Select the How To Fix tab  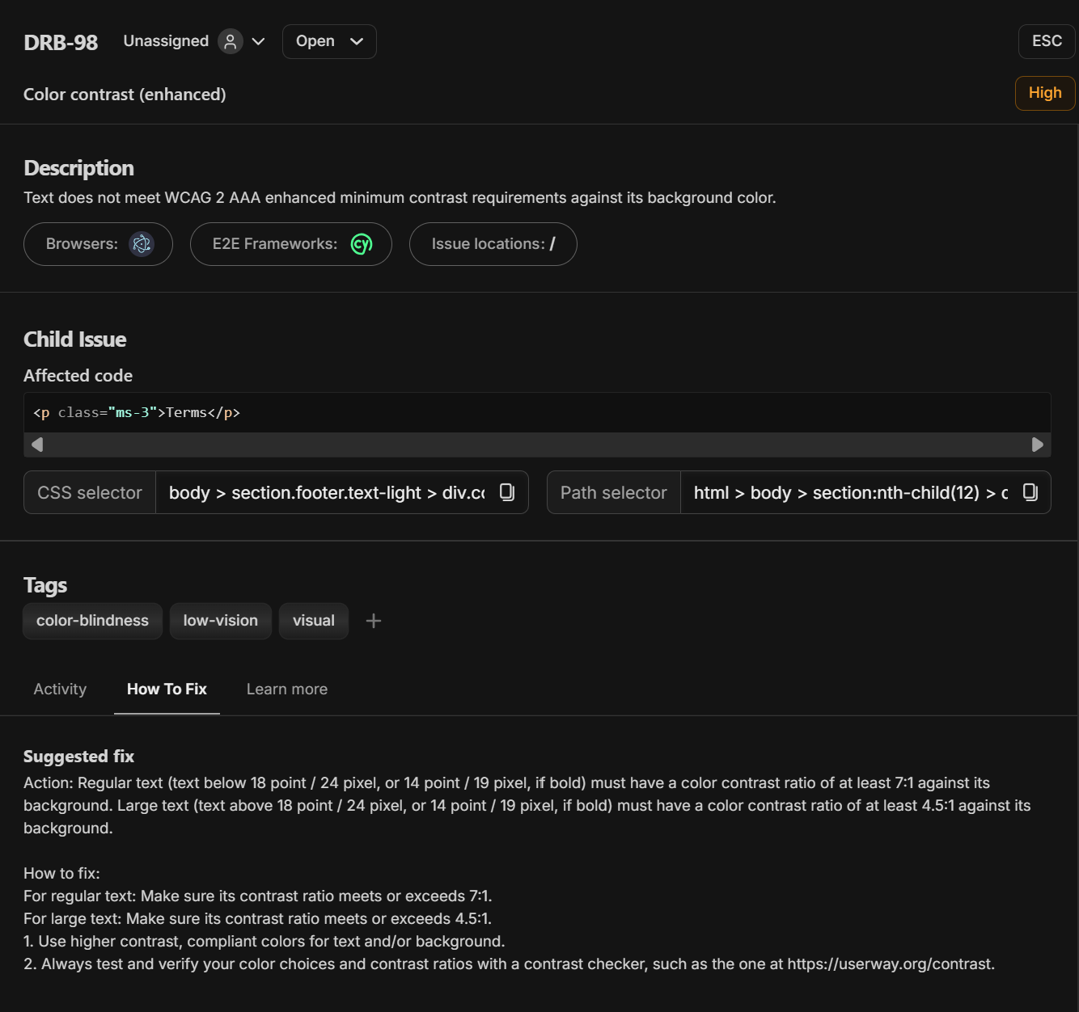[166, 689]
